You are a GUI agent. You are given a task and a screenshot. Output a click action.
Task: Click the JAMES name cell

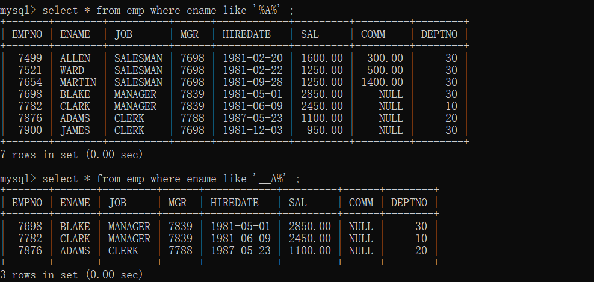coord(75,130)
